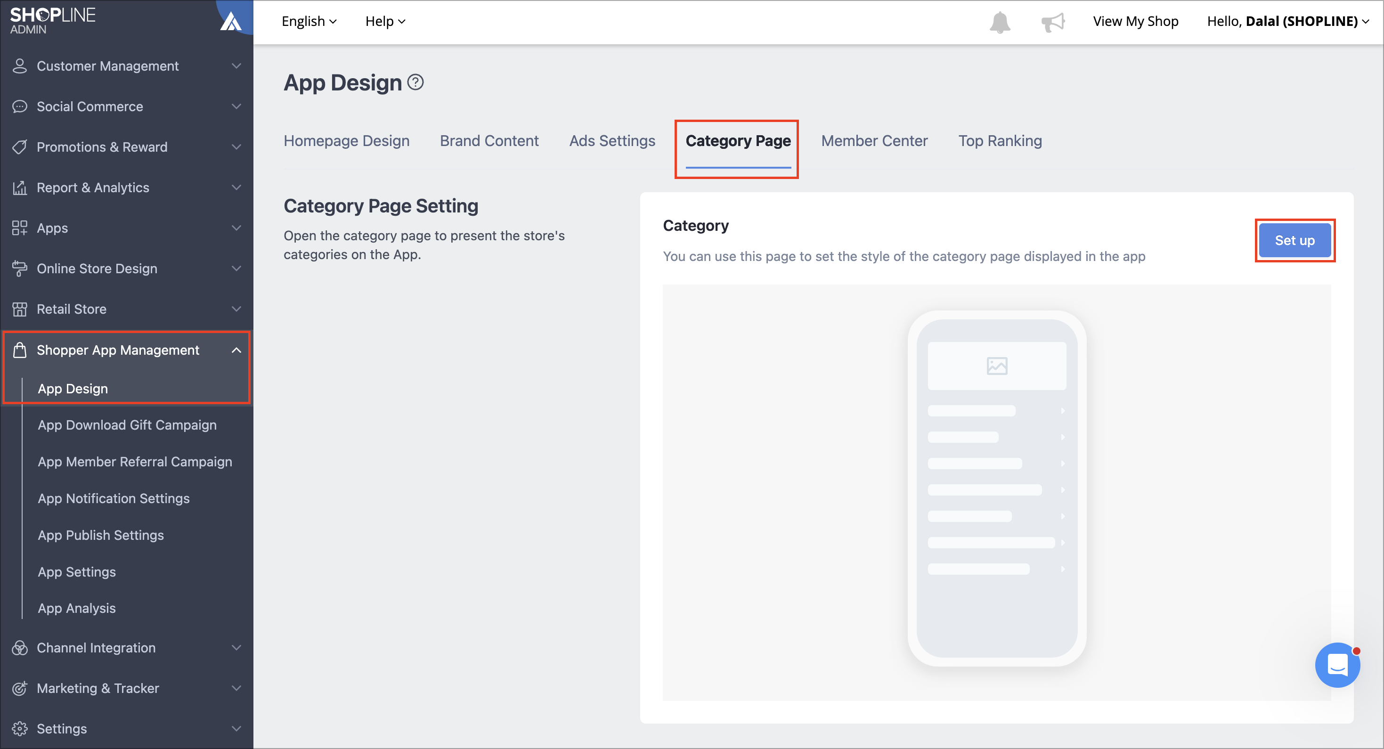This screenshot has height=749, width=1384.
Task: Click the Report & Analytics chart icon
Action: point(19,187)
